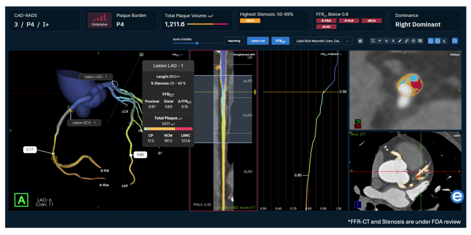The height and width of the screenshot is (235, 471).
Task: Adjust the Aorta Visibility slider handle
Action: click(197, 43)
